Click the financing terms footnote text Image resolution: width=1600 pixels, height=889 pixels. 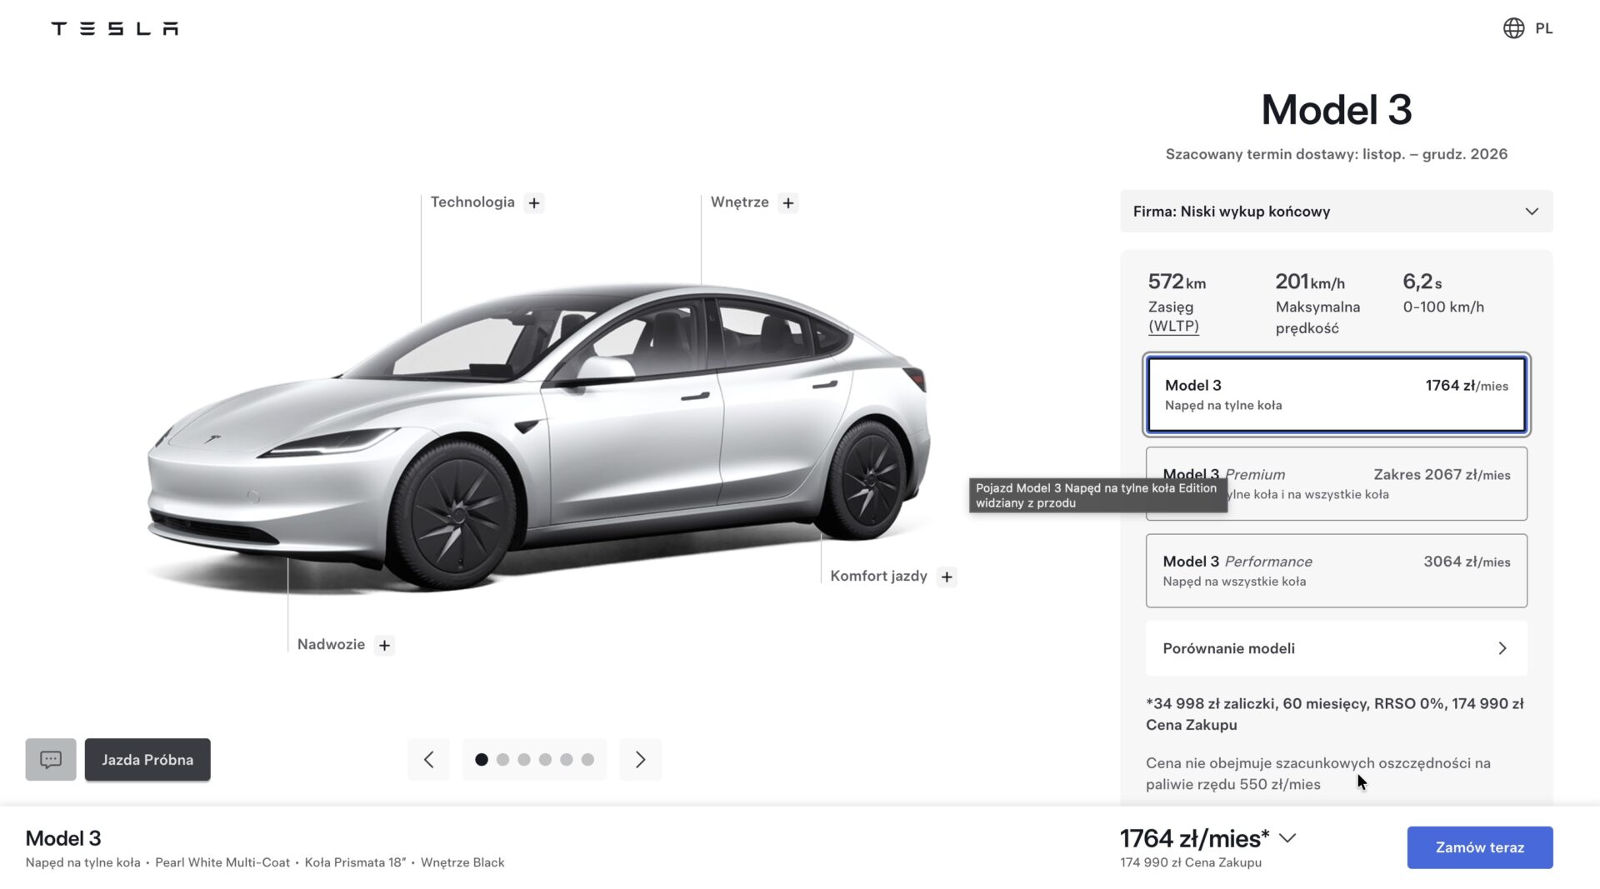[1335, 714]
